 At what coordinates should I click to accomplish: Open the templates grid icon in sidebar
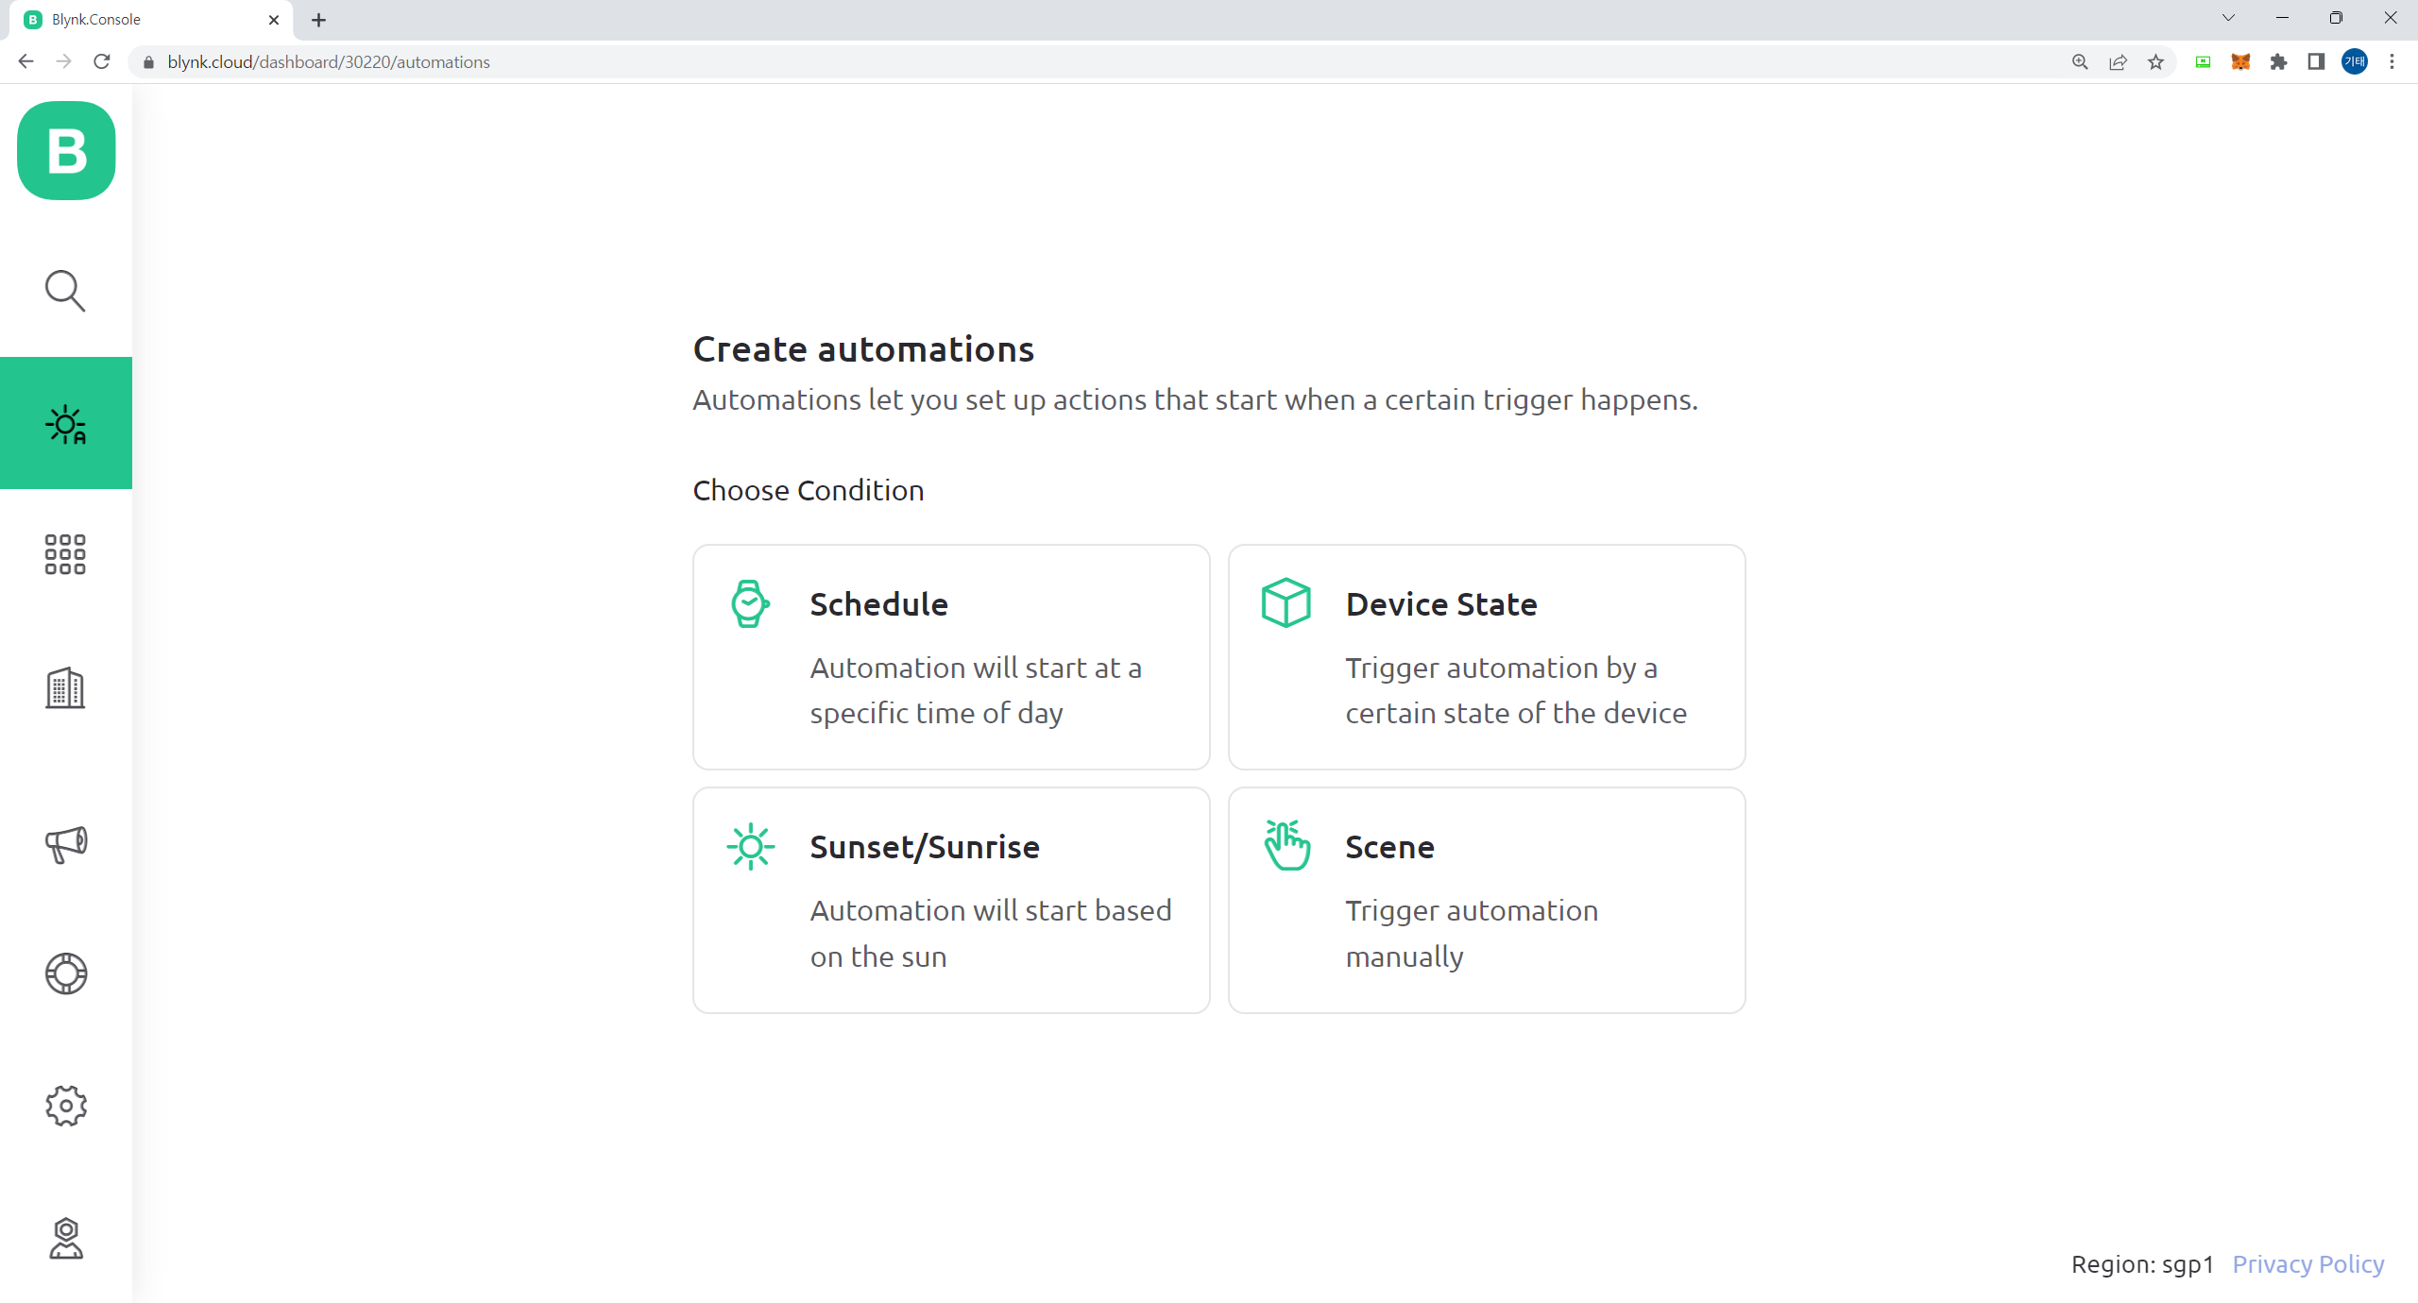point(65,554)
